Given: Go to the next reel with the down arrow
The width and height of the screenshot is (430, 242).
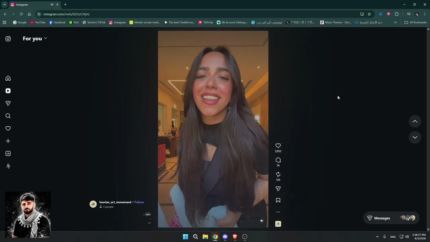Looking at the screenshot, I should 415,137.
